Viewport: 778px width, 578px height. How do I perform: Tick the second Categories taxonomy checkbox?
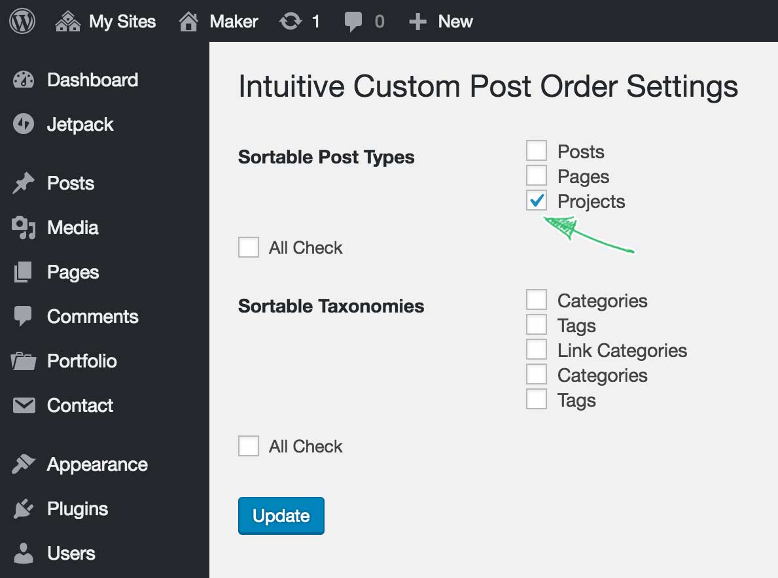coord(537,374)
